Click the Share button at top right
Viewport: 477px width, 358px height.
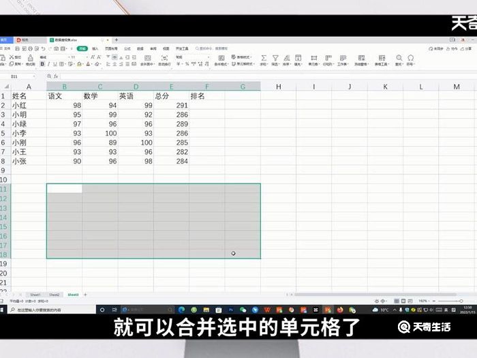tap(466, 48)
